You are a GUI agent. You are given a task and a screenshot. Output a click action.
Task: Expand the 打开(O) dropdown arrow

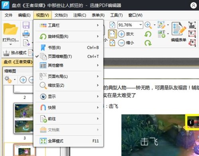coord(11,44)
